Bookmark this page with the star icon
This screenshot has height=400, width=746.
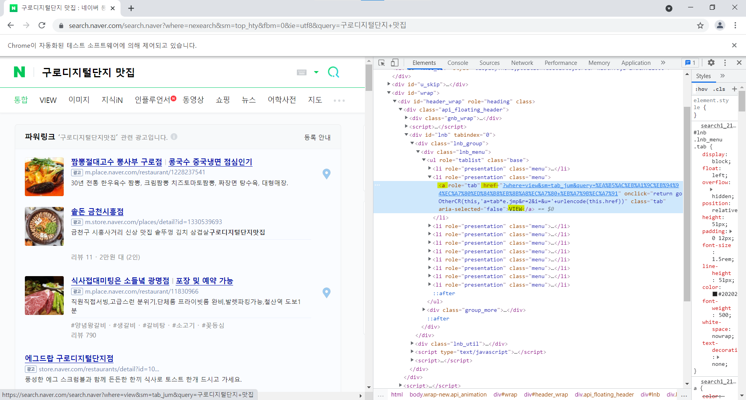(x=700, y=25)
